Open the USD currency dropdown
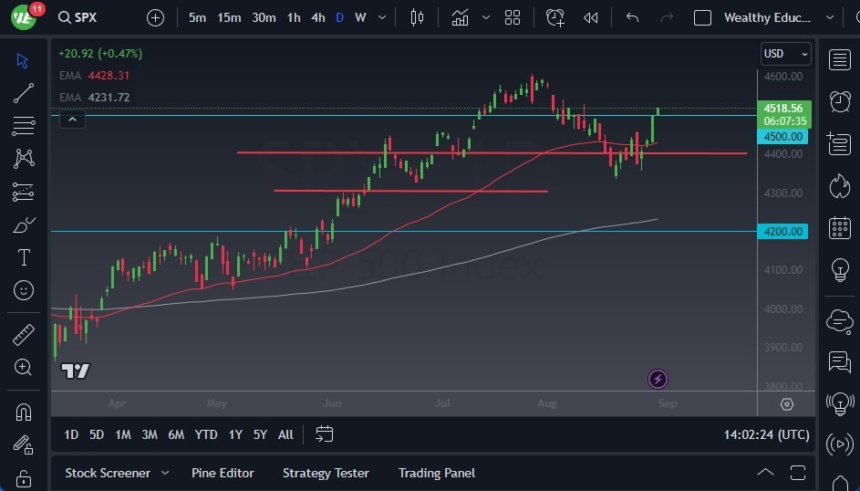 [x=785, y=54]
